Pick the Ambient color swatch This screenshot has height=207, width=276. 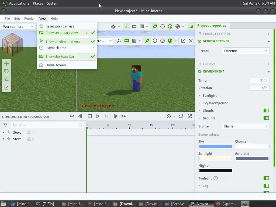pyautogui.click(x=252, y=158)
